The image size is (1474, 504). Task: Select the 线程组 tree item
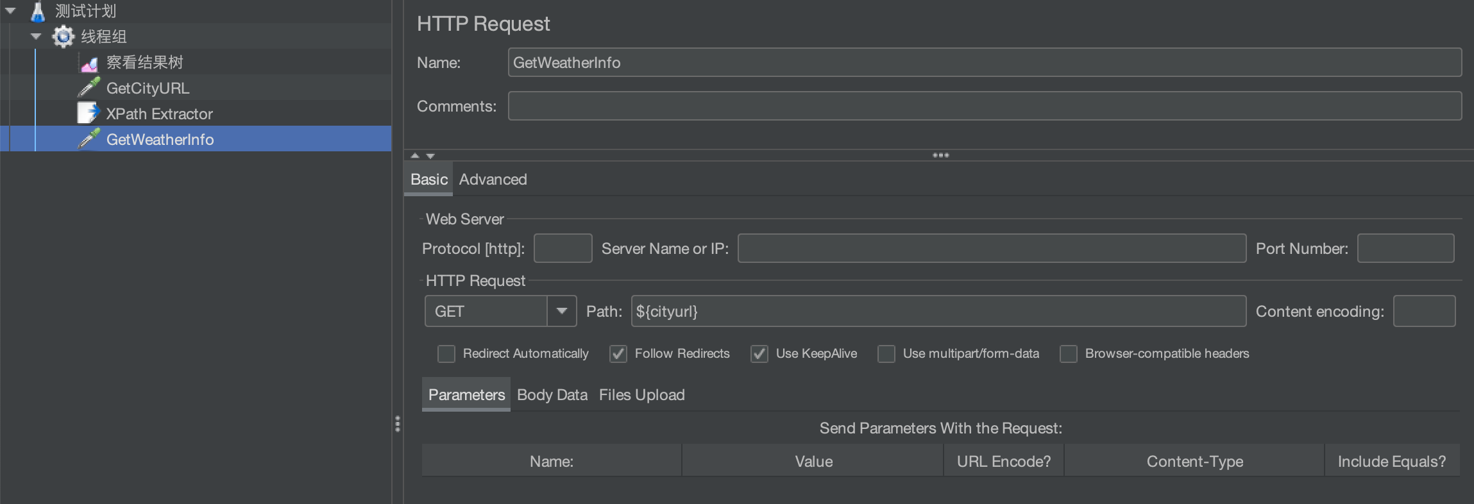click(x=103, y=37)
